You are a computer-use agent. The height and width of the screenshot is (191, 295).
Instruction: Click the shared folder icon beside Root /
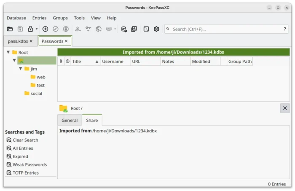(x=63, y=109)
